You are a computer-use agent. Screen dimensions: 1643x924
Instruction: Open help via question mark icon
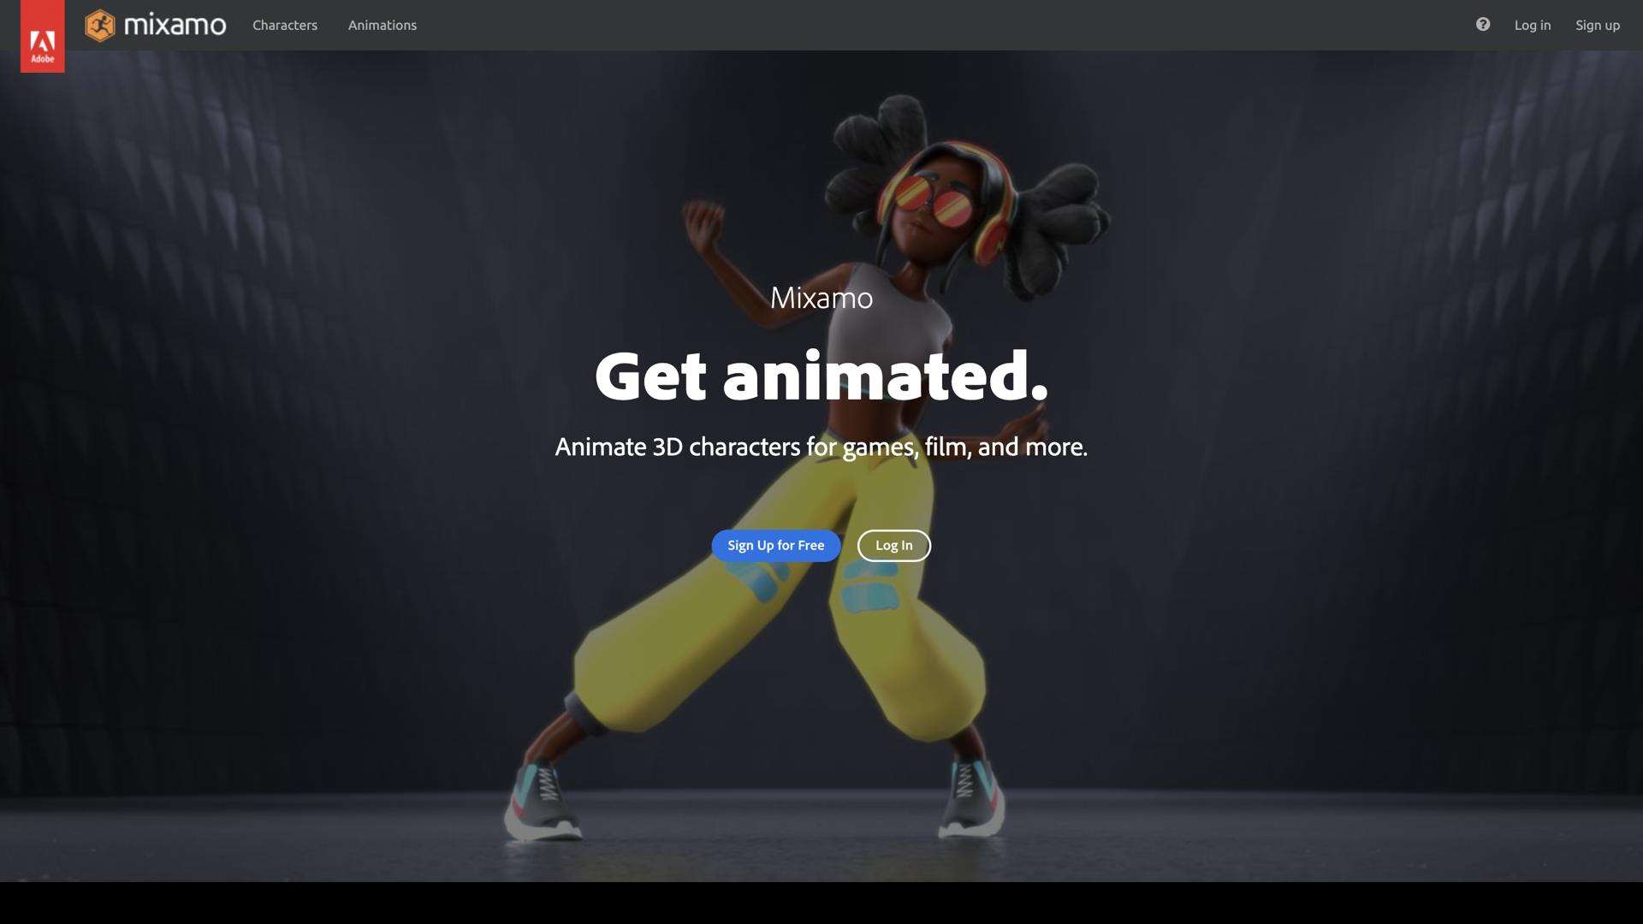[x=1482, y=25]
